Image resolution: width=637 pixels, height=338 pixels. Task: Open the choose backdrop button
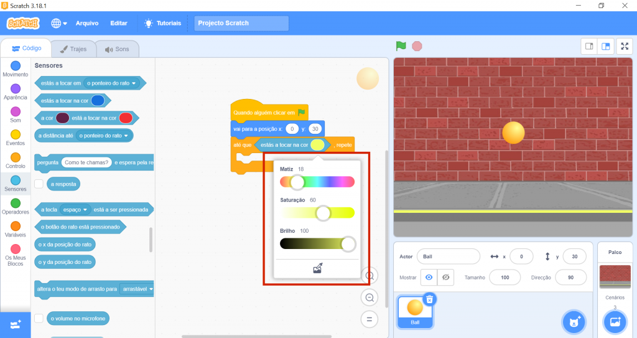[615, 322]
